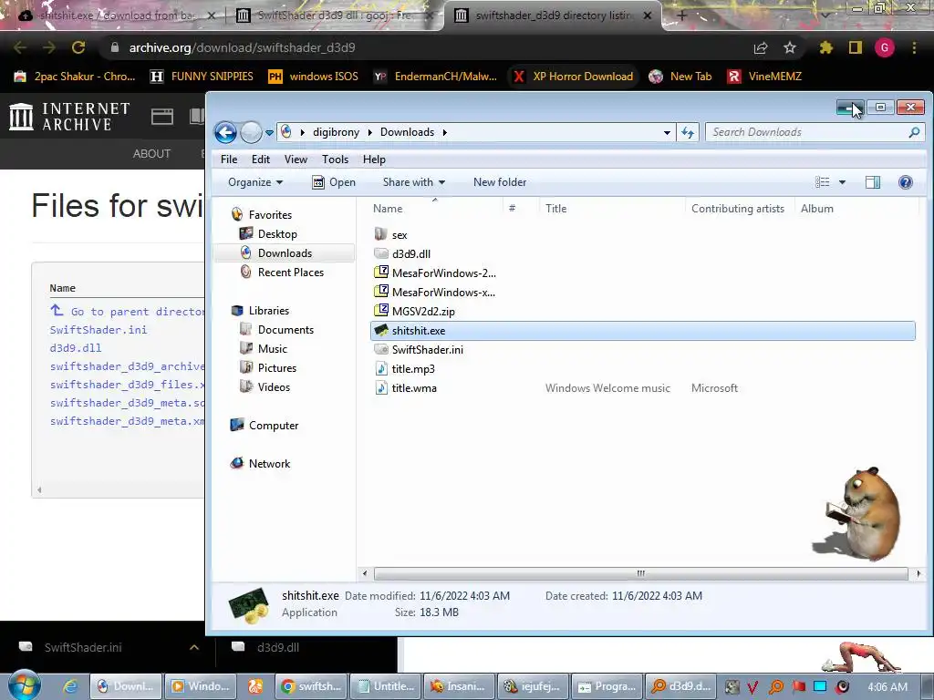Screen dimensions: 934x700
Task: Click digibrony in the address breadcrumb
Action: point(336,132)
